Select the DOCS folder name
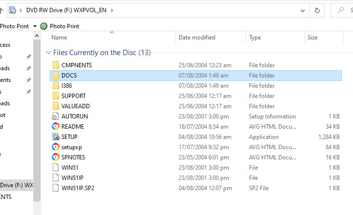Screen dimensions: 353x215 point(69,76)
